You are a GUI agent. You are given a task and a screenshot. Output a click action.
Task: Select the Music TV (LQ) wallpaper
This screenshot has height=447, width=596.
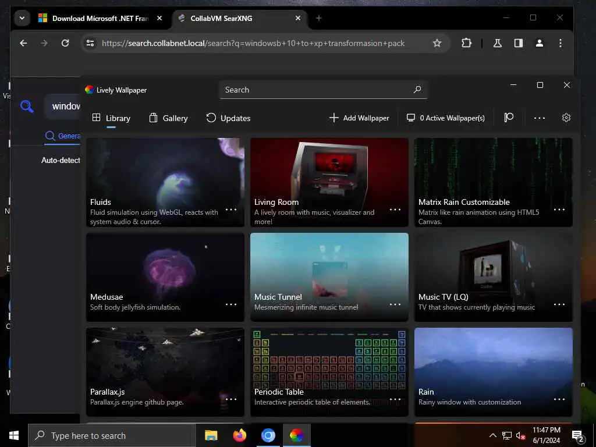[x=494, y=277]
